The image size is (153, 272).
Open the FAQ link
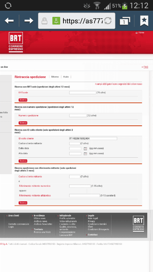[x=146, y=67]
